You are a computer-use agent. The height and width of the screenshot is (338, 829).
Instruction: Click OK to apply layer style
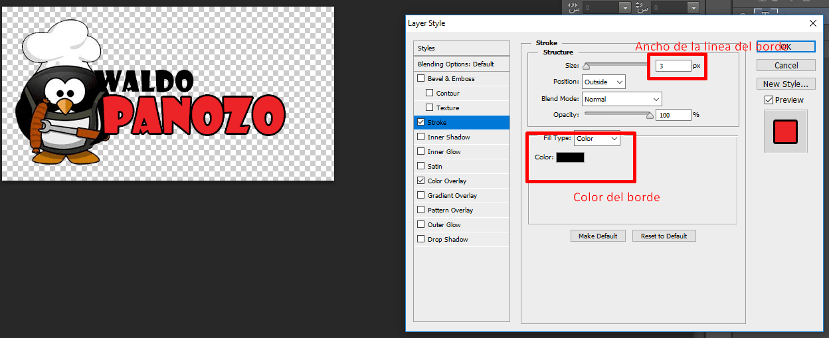[x=786, y=46]
